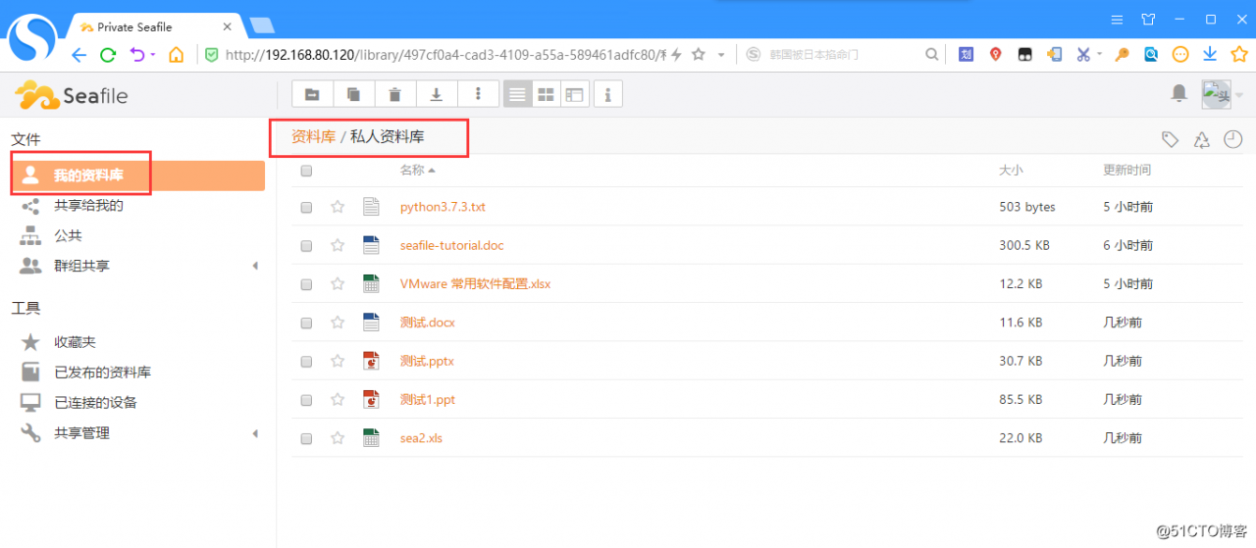Viewport: 1256px width, 548px height.
Task: Open the seafile-tutorial.doc file link
Action: tap(451, 245)
